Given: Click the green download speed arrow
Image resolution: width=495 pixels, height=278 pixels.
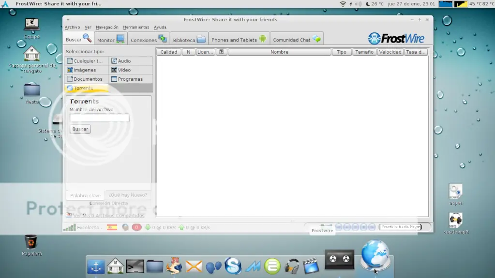Looking at the screenshot, I should tap(148, 227).
